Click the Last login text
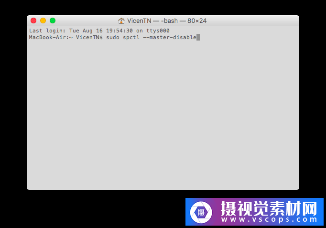This screenshot has height=228, width=326. point(47,31)
